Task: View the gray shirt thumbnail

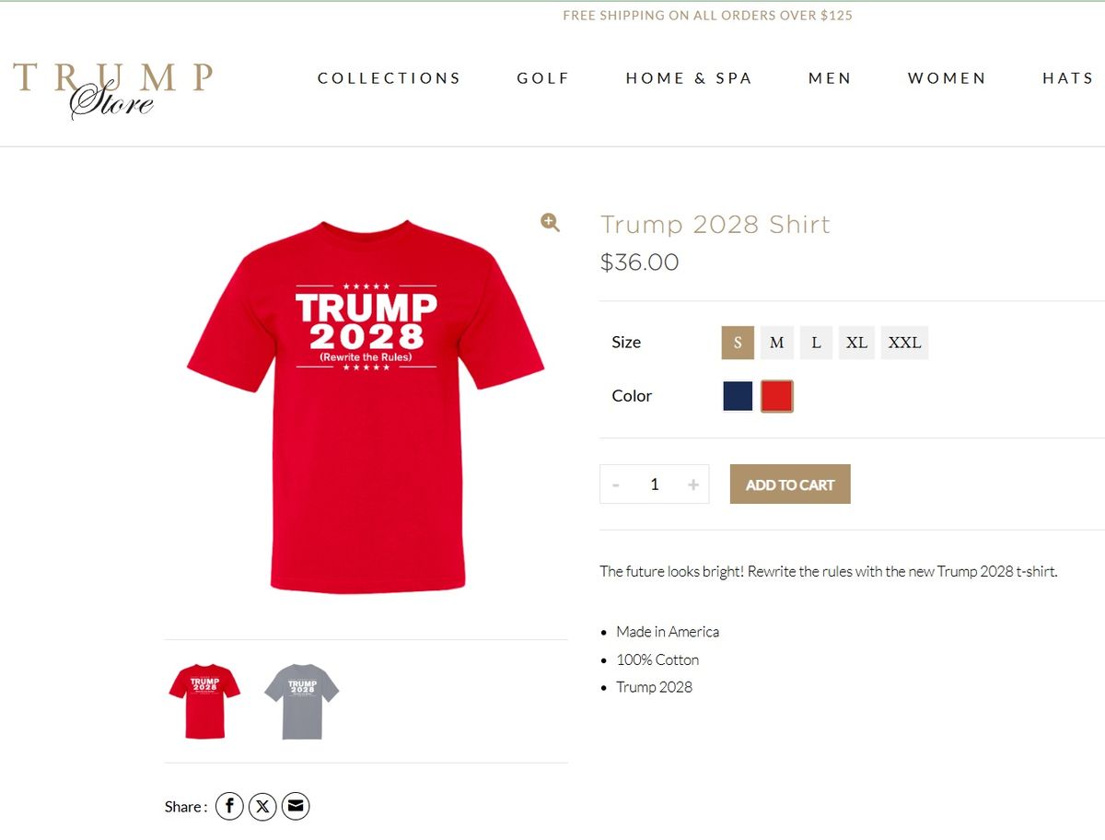Action: (302, 702)
